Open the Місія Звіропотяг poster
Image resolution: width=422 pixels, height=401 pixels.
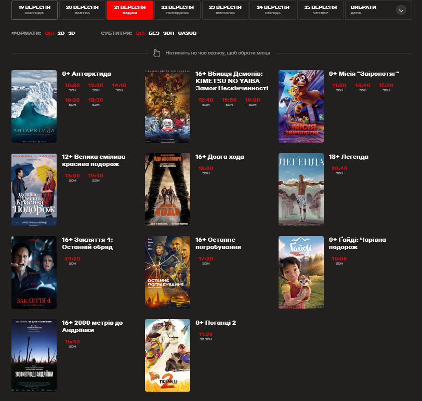point(301,106)
